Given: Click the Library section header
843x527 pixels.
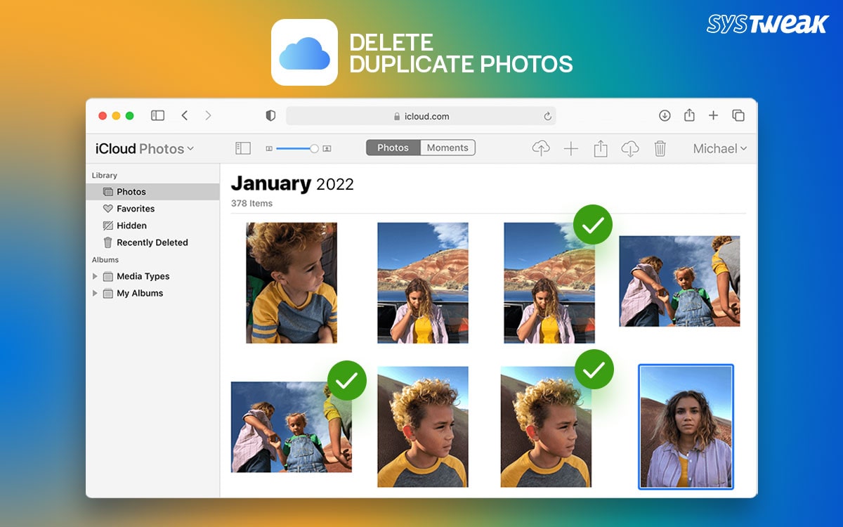Looking at the screenshot, I should (x=105, y=175).
